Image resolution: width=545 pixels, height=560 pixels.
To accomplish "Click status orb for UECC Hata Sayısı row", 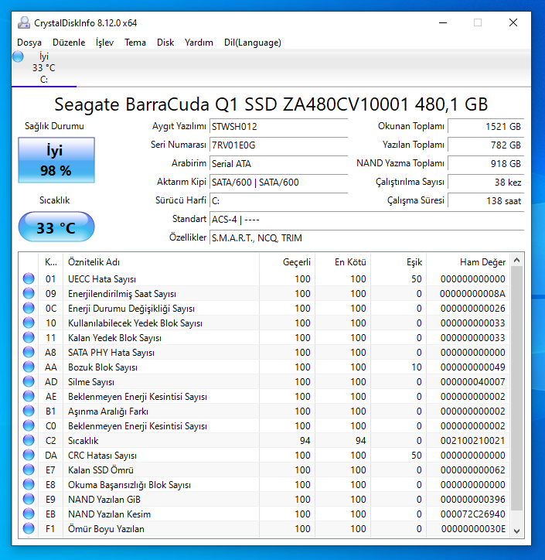I will [29, 278].
